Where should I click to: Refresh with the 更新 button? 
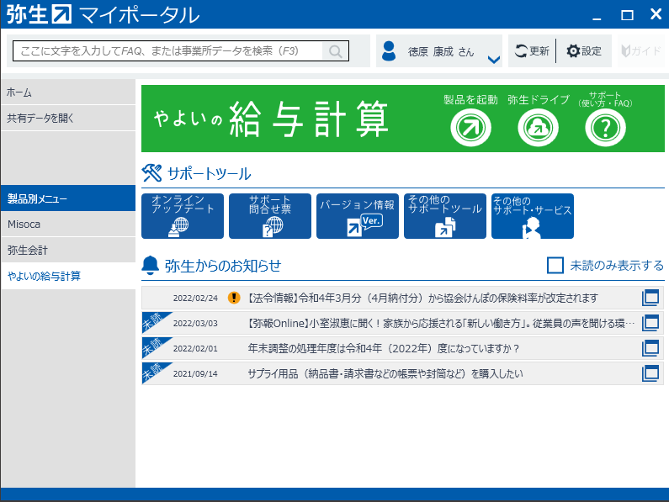pos(532,51)
